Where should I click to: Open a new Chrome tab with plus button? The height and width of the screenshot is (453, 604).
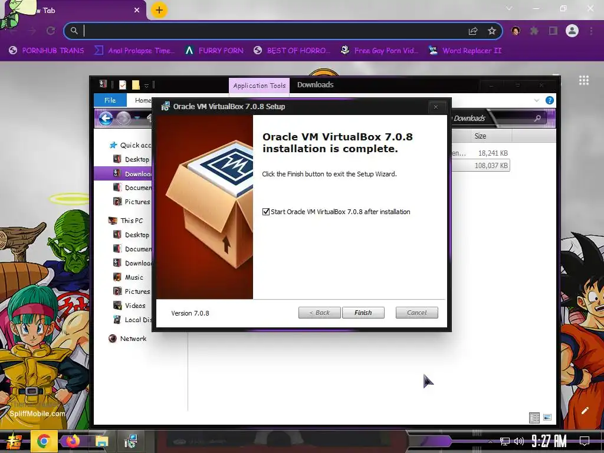click(x=159, y=10)
